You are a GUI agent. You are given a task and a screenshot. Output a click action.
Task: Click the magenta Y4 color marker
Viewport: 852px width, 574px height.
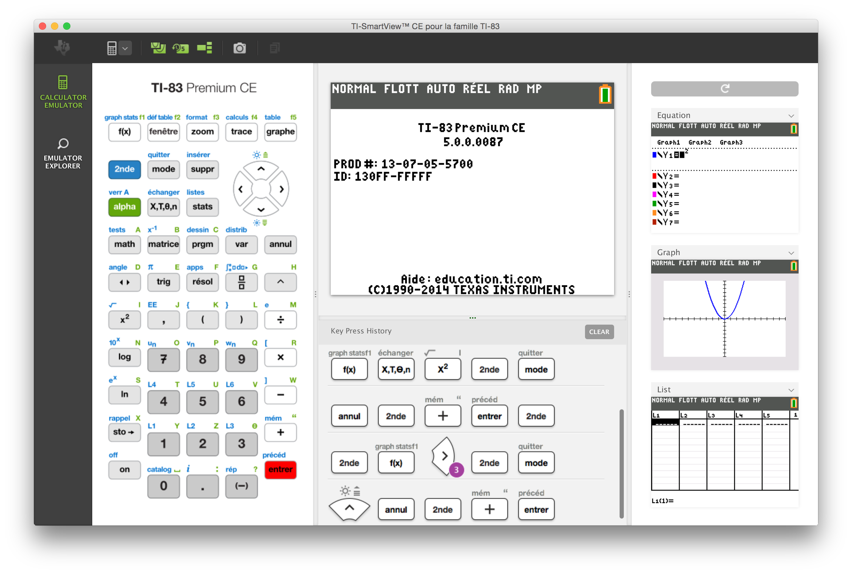(x=654, y=194)
